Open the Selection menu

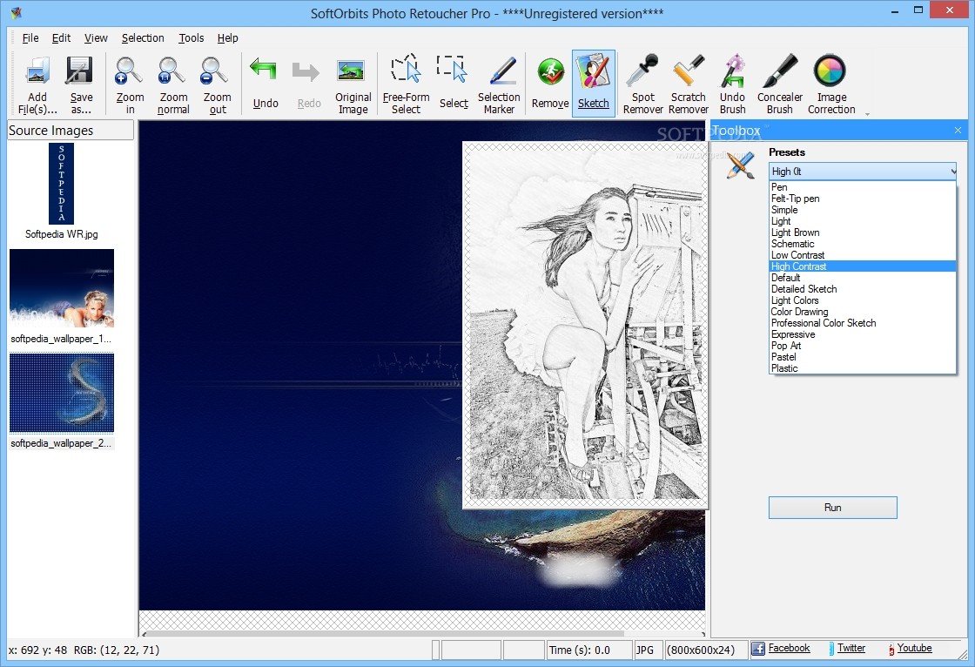click(x=143, y=38)
